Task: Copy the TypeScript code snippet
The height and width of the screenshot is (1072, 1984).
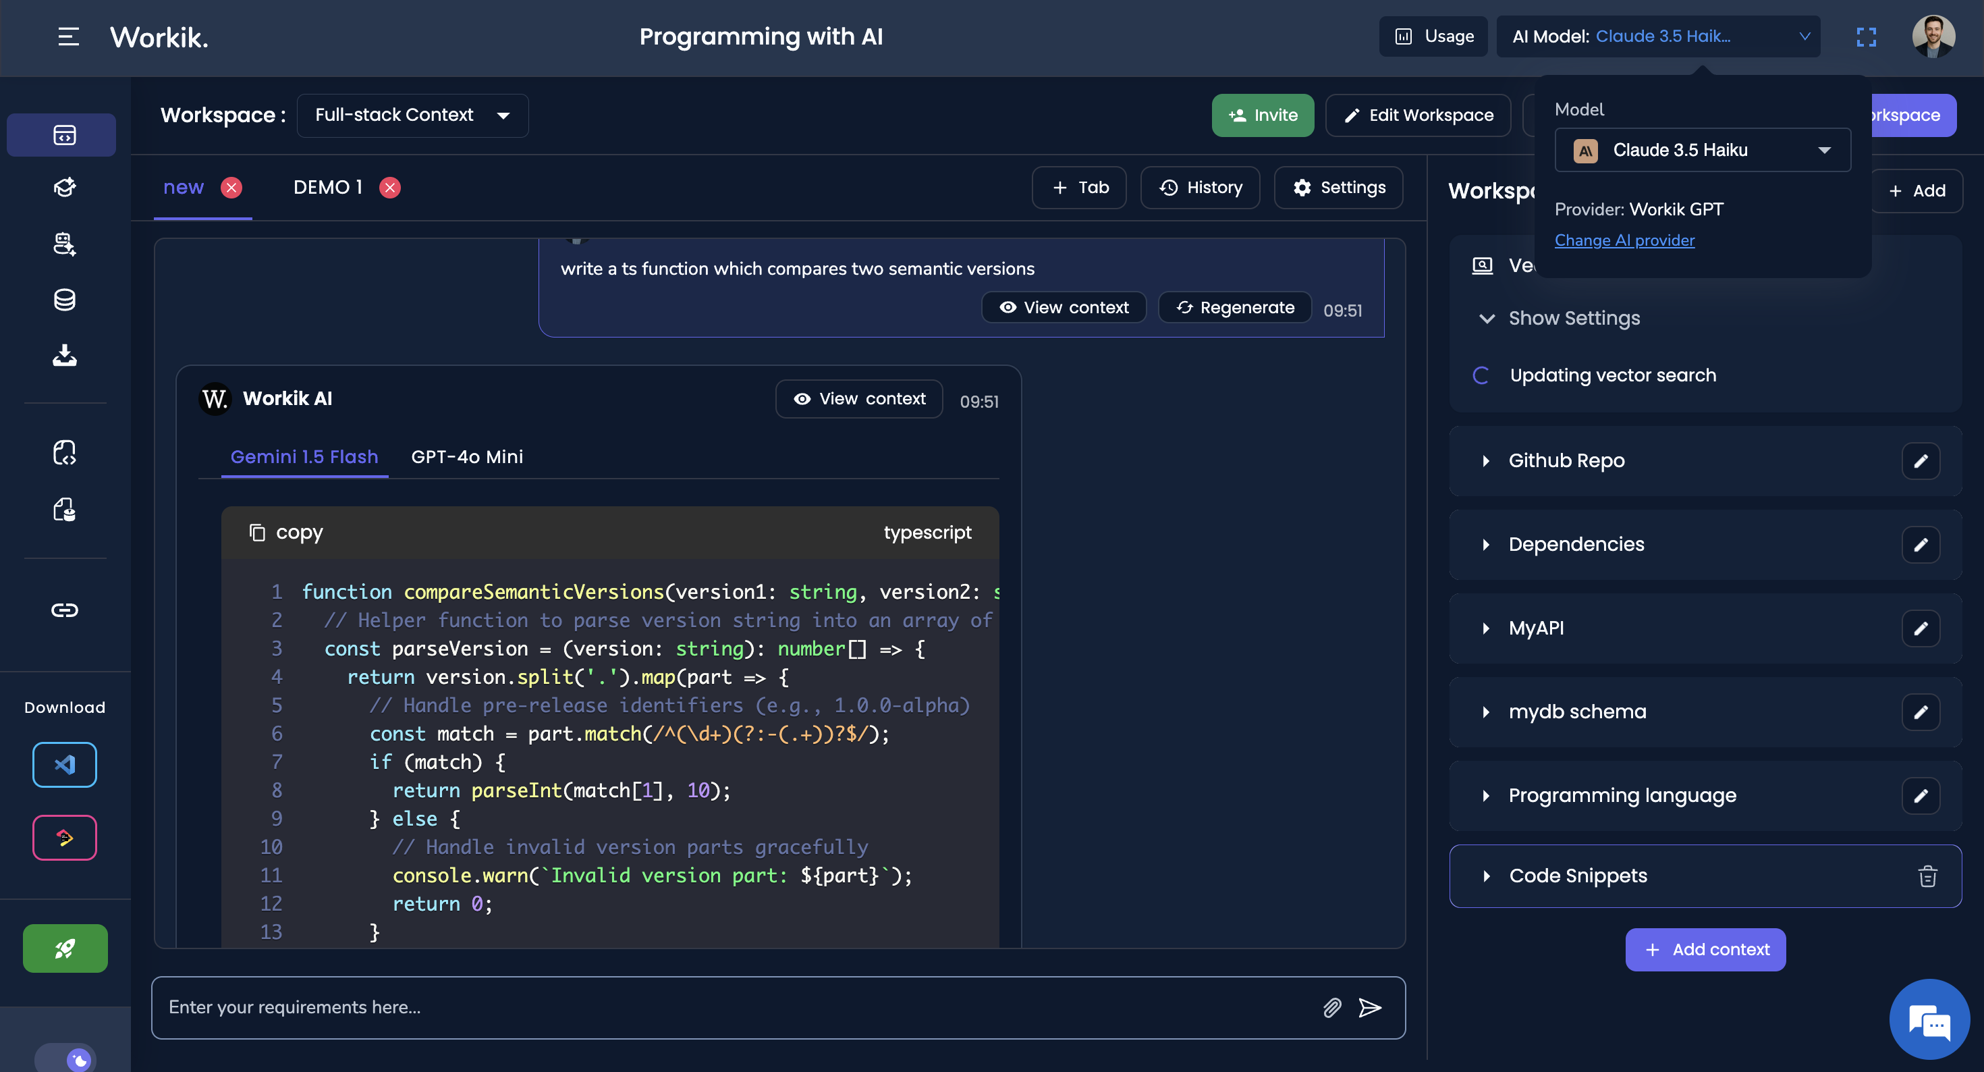Action: [287, 532]
